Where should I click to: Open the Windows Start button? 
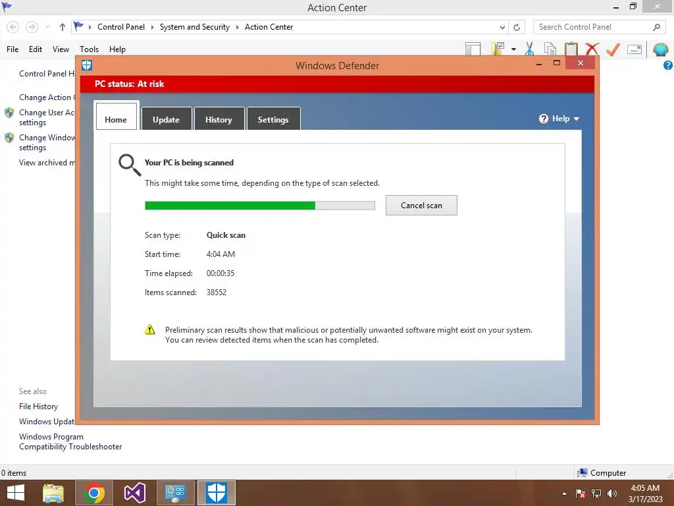[x=16, y=493]
